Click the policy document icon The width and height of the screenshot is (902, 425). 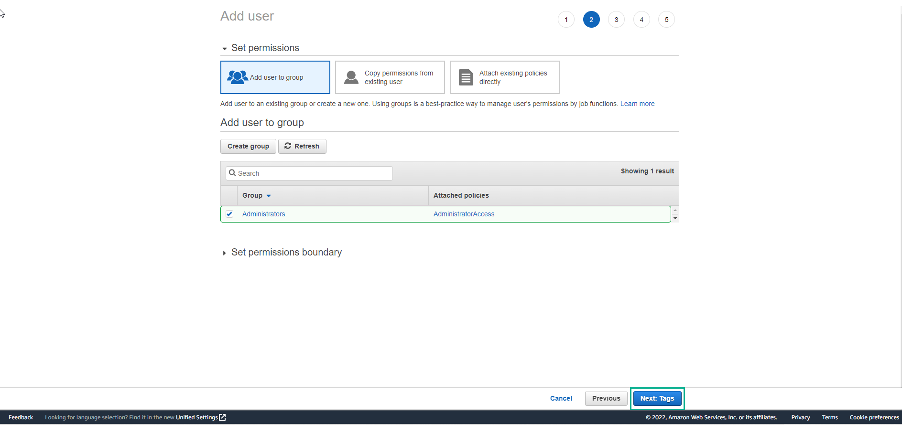click(466, 77)
